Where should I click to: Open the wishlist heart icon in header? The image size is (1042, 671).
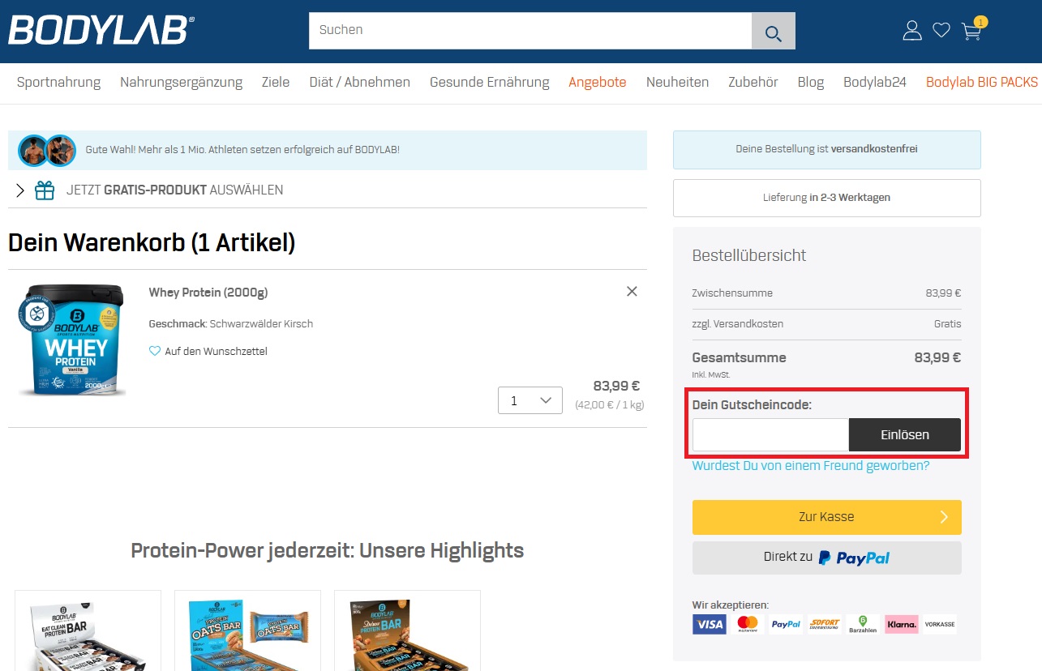941,31
